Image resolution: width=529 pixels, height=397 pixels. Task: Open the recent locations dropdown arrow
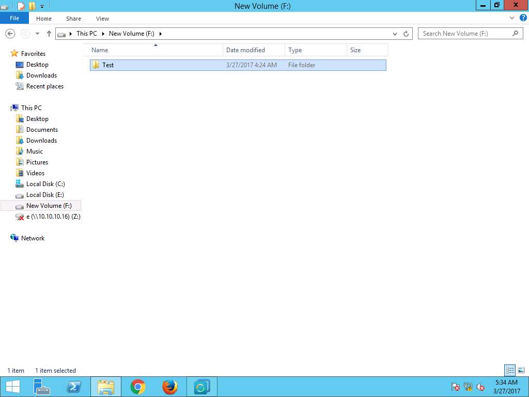coord(37,34)
